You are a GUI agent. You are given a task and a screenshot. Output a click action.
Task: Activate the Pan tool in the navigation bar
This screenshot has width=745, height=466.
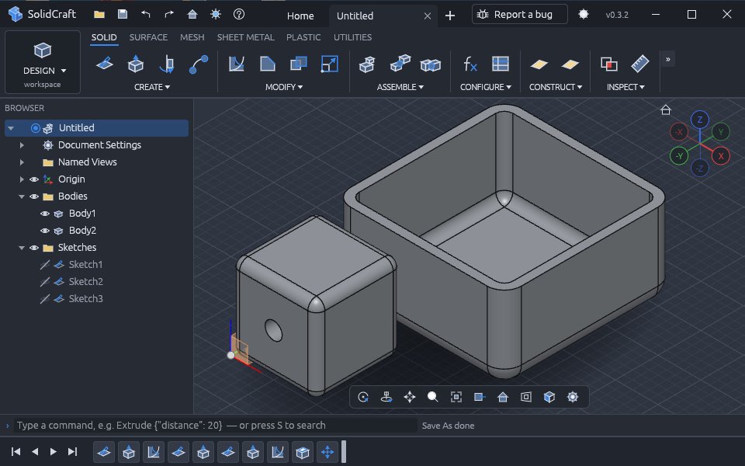point(410,397)
